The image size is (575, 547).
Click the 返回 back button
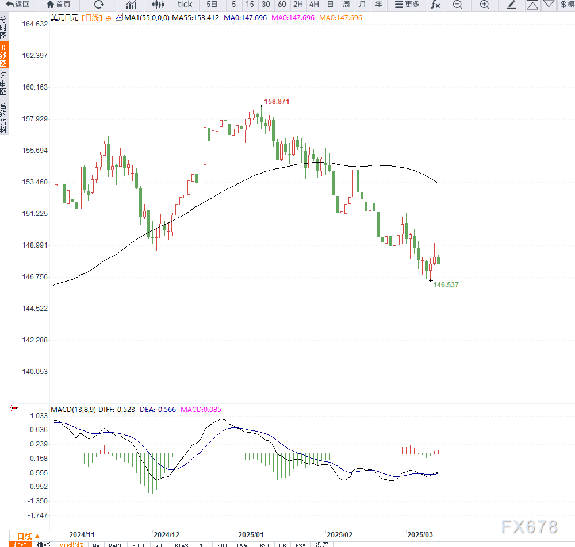(18, 5)
